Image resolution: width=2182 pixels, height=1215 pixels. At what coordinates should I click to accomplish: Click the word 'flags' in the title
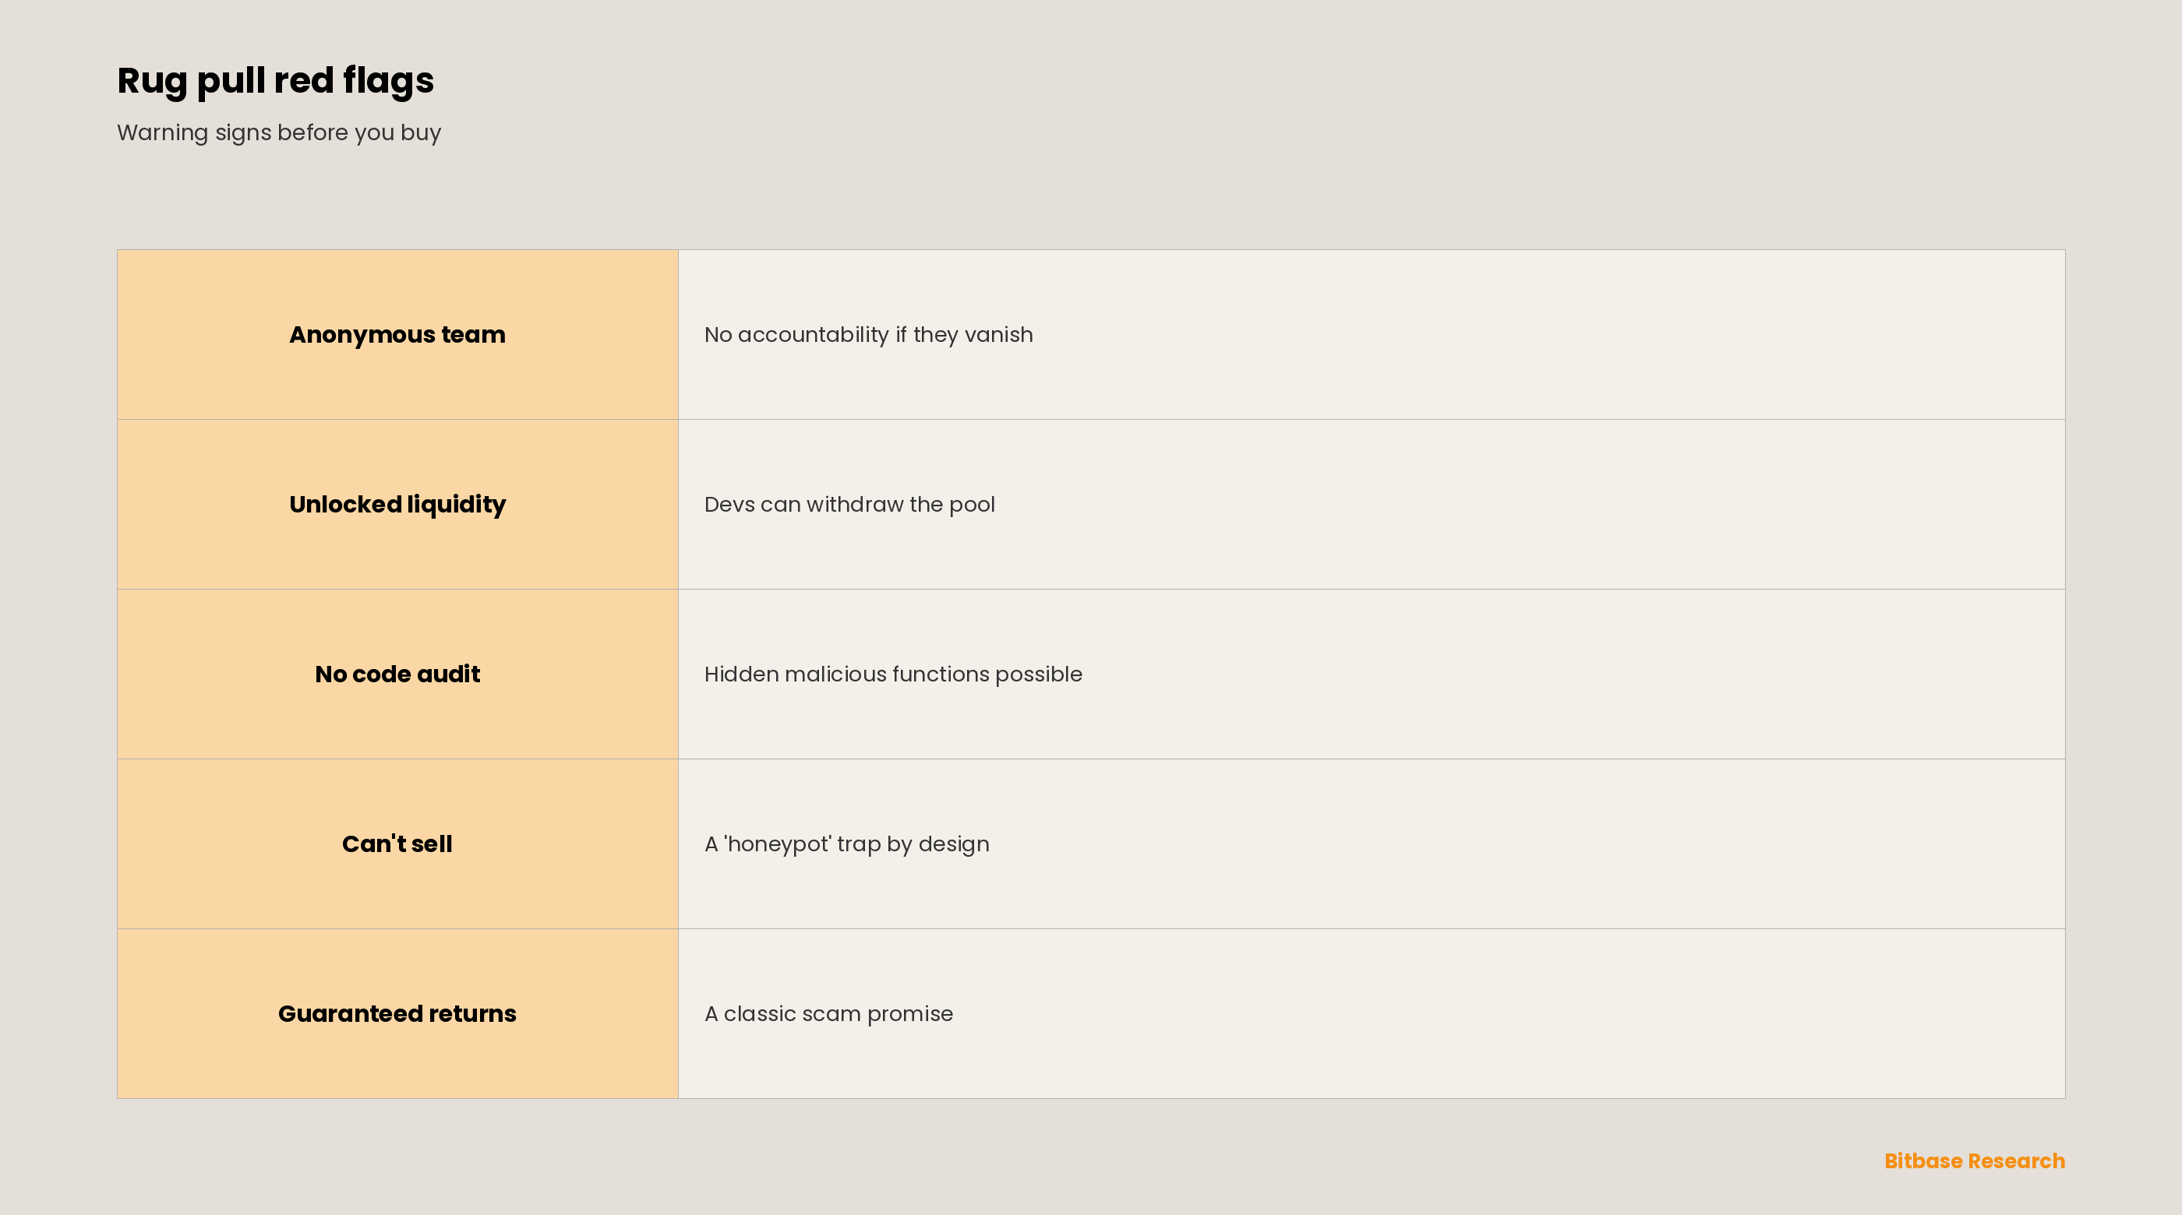tap(389, 81)
